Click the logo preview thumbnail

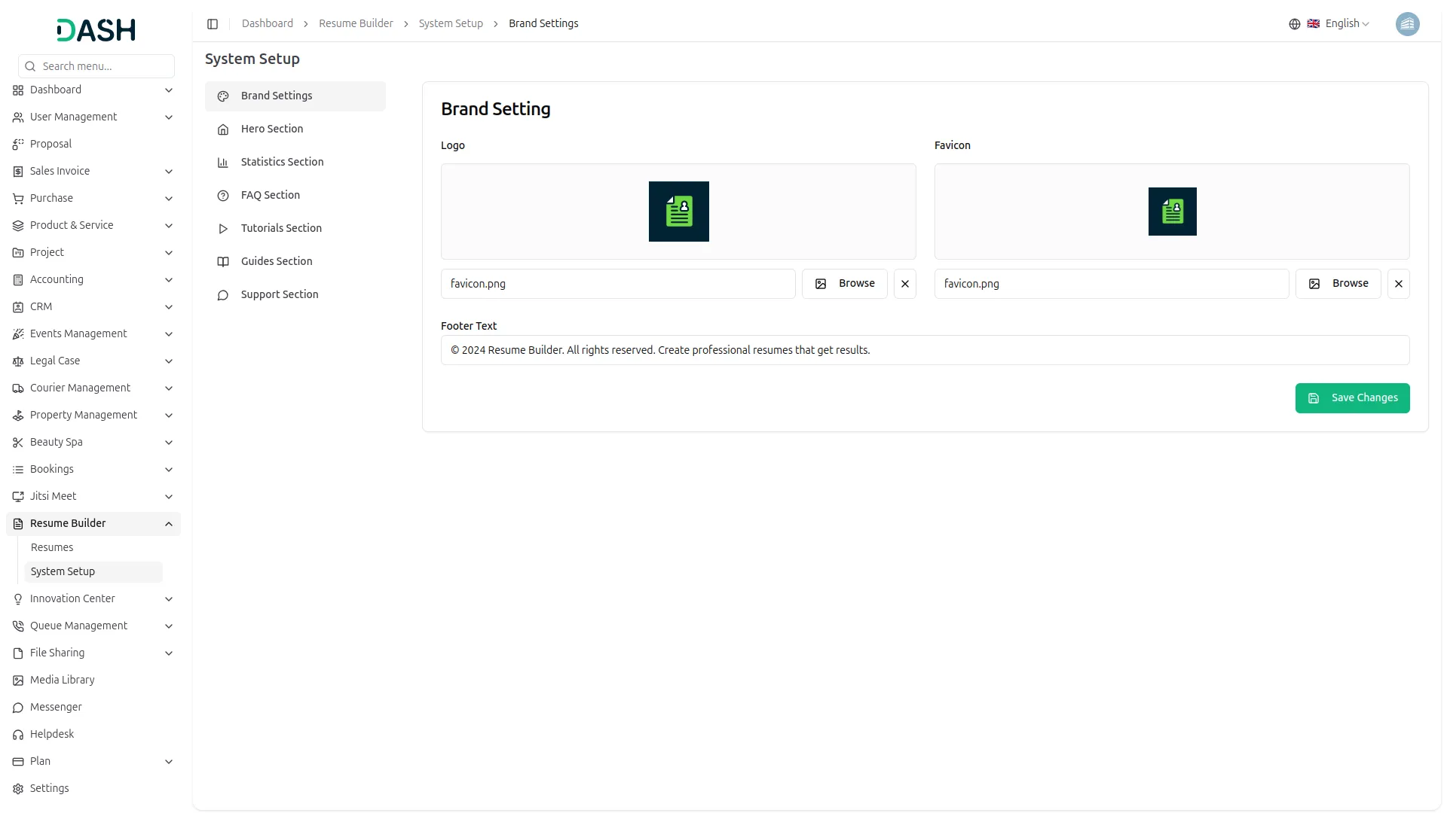point(678,212)
